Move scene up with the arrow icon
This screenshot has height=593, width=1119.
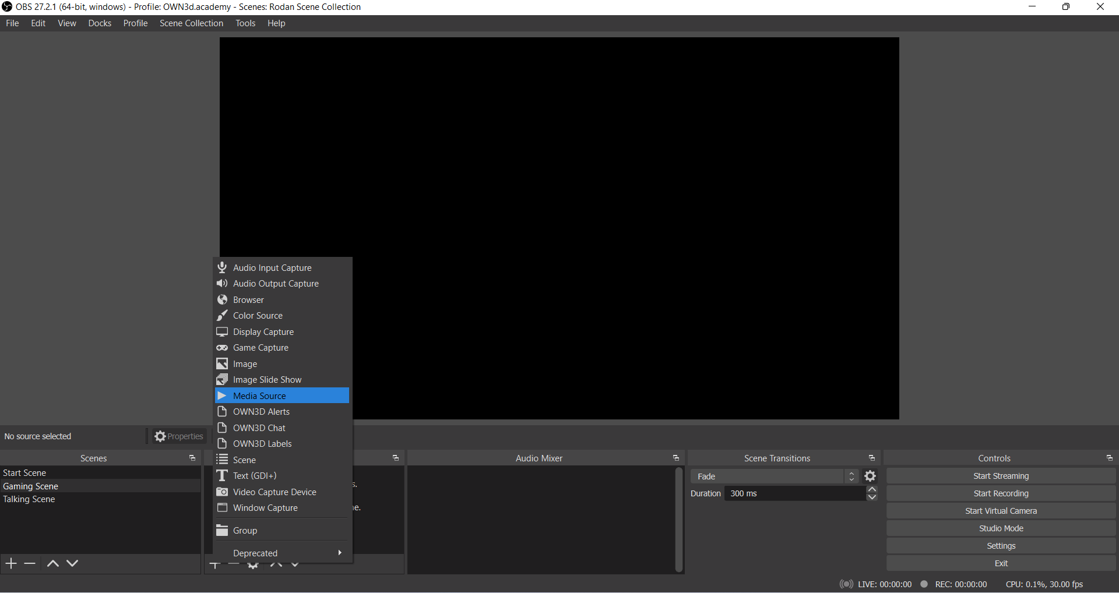pyautogui.click(x=52, y=563)
